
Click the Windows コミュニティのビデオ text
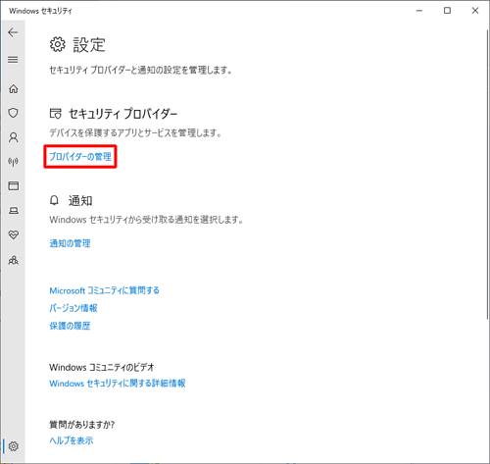(x=102, y=367)
